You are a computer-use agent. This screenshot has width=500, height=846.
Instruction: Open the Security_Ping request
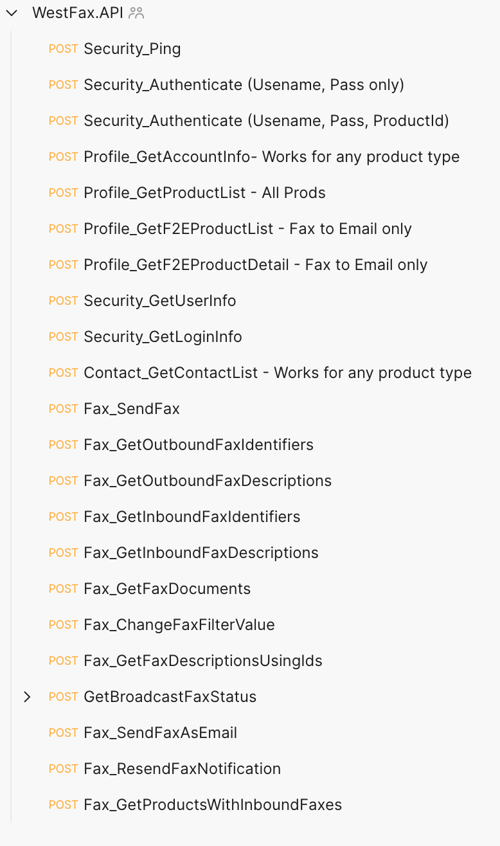click(x=132, y=49)
